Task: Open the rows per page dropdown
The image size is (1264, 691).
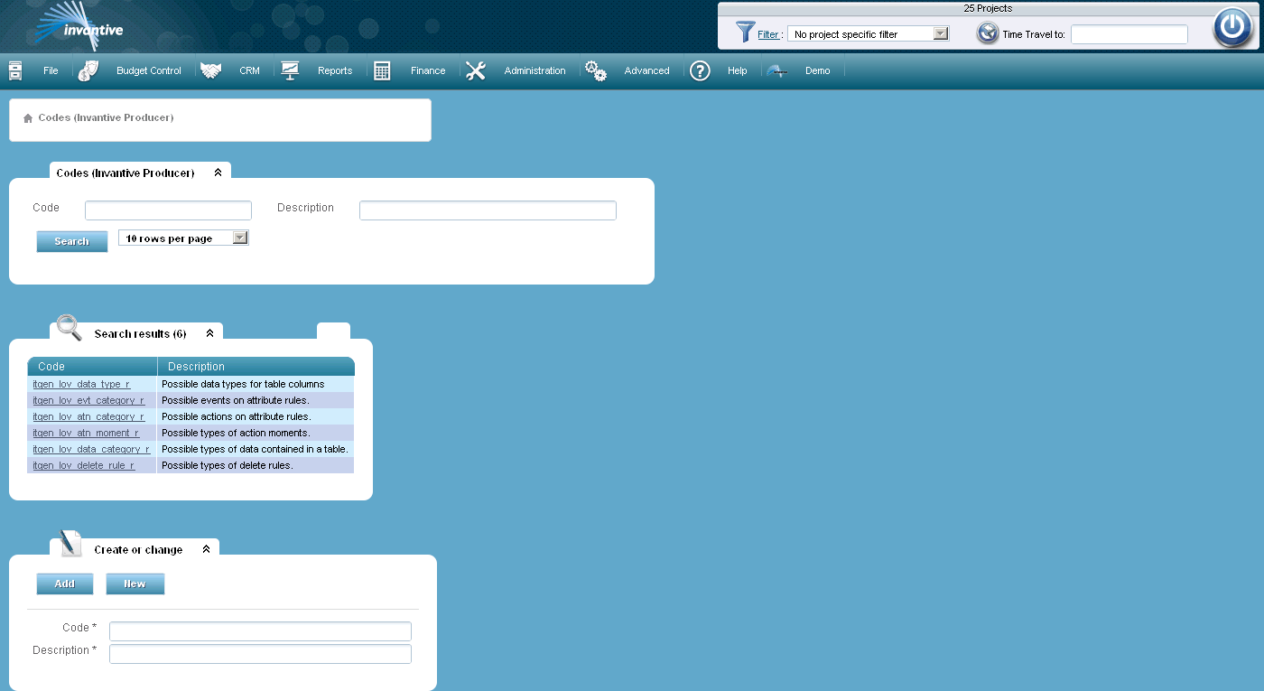Action: (239, 237)
